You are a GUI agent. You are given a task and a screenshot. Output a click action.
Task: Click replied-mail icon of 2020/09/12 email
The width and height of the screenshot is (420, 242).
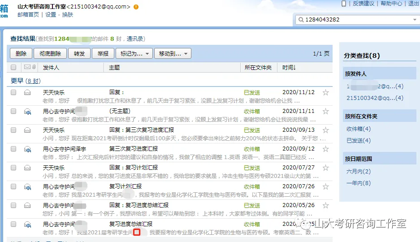point(27,149)
